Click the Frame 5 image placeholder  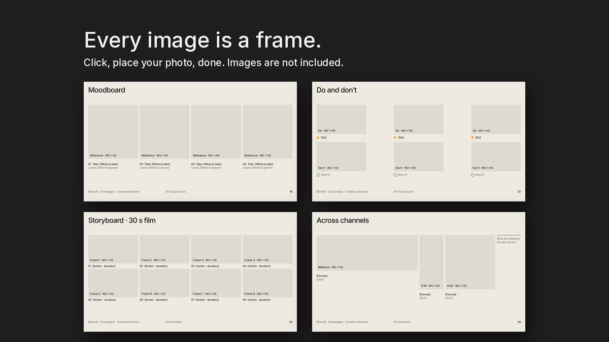(x=113, y=283)
